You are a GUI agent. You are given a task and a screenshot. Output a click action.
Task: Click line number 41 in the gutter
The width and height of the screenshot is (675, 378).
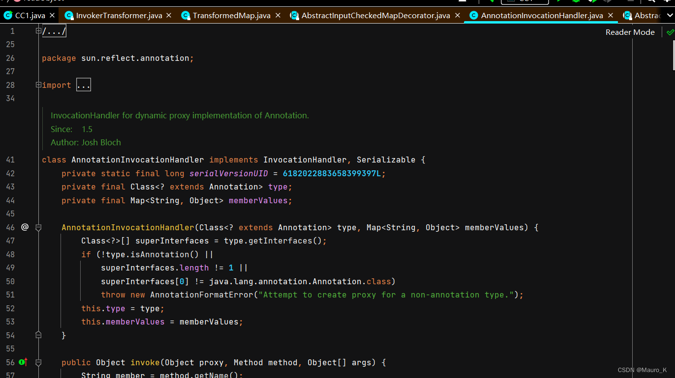[10, 160]
